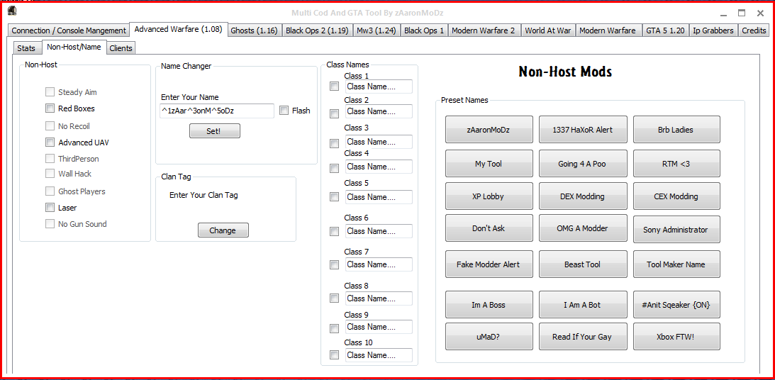The height and width of the screenshot is (380, 775).
Task: Tick the Class 3 checkbox
Action: click(x=335, y=144)
